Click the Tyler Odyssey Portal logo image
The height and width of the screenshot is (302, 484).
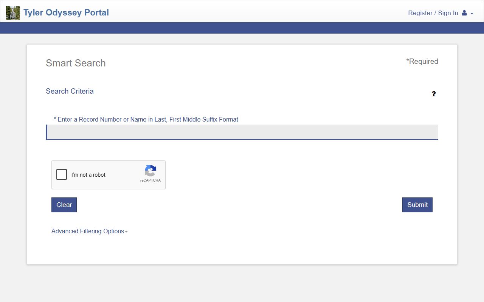coord(13,13)
